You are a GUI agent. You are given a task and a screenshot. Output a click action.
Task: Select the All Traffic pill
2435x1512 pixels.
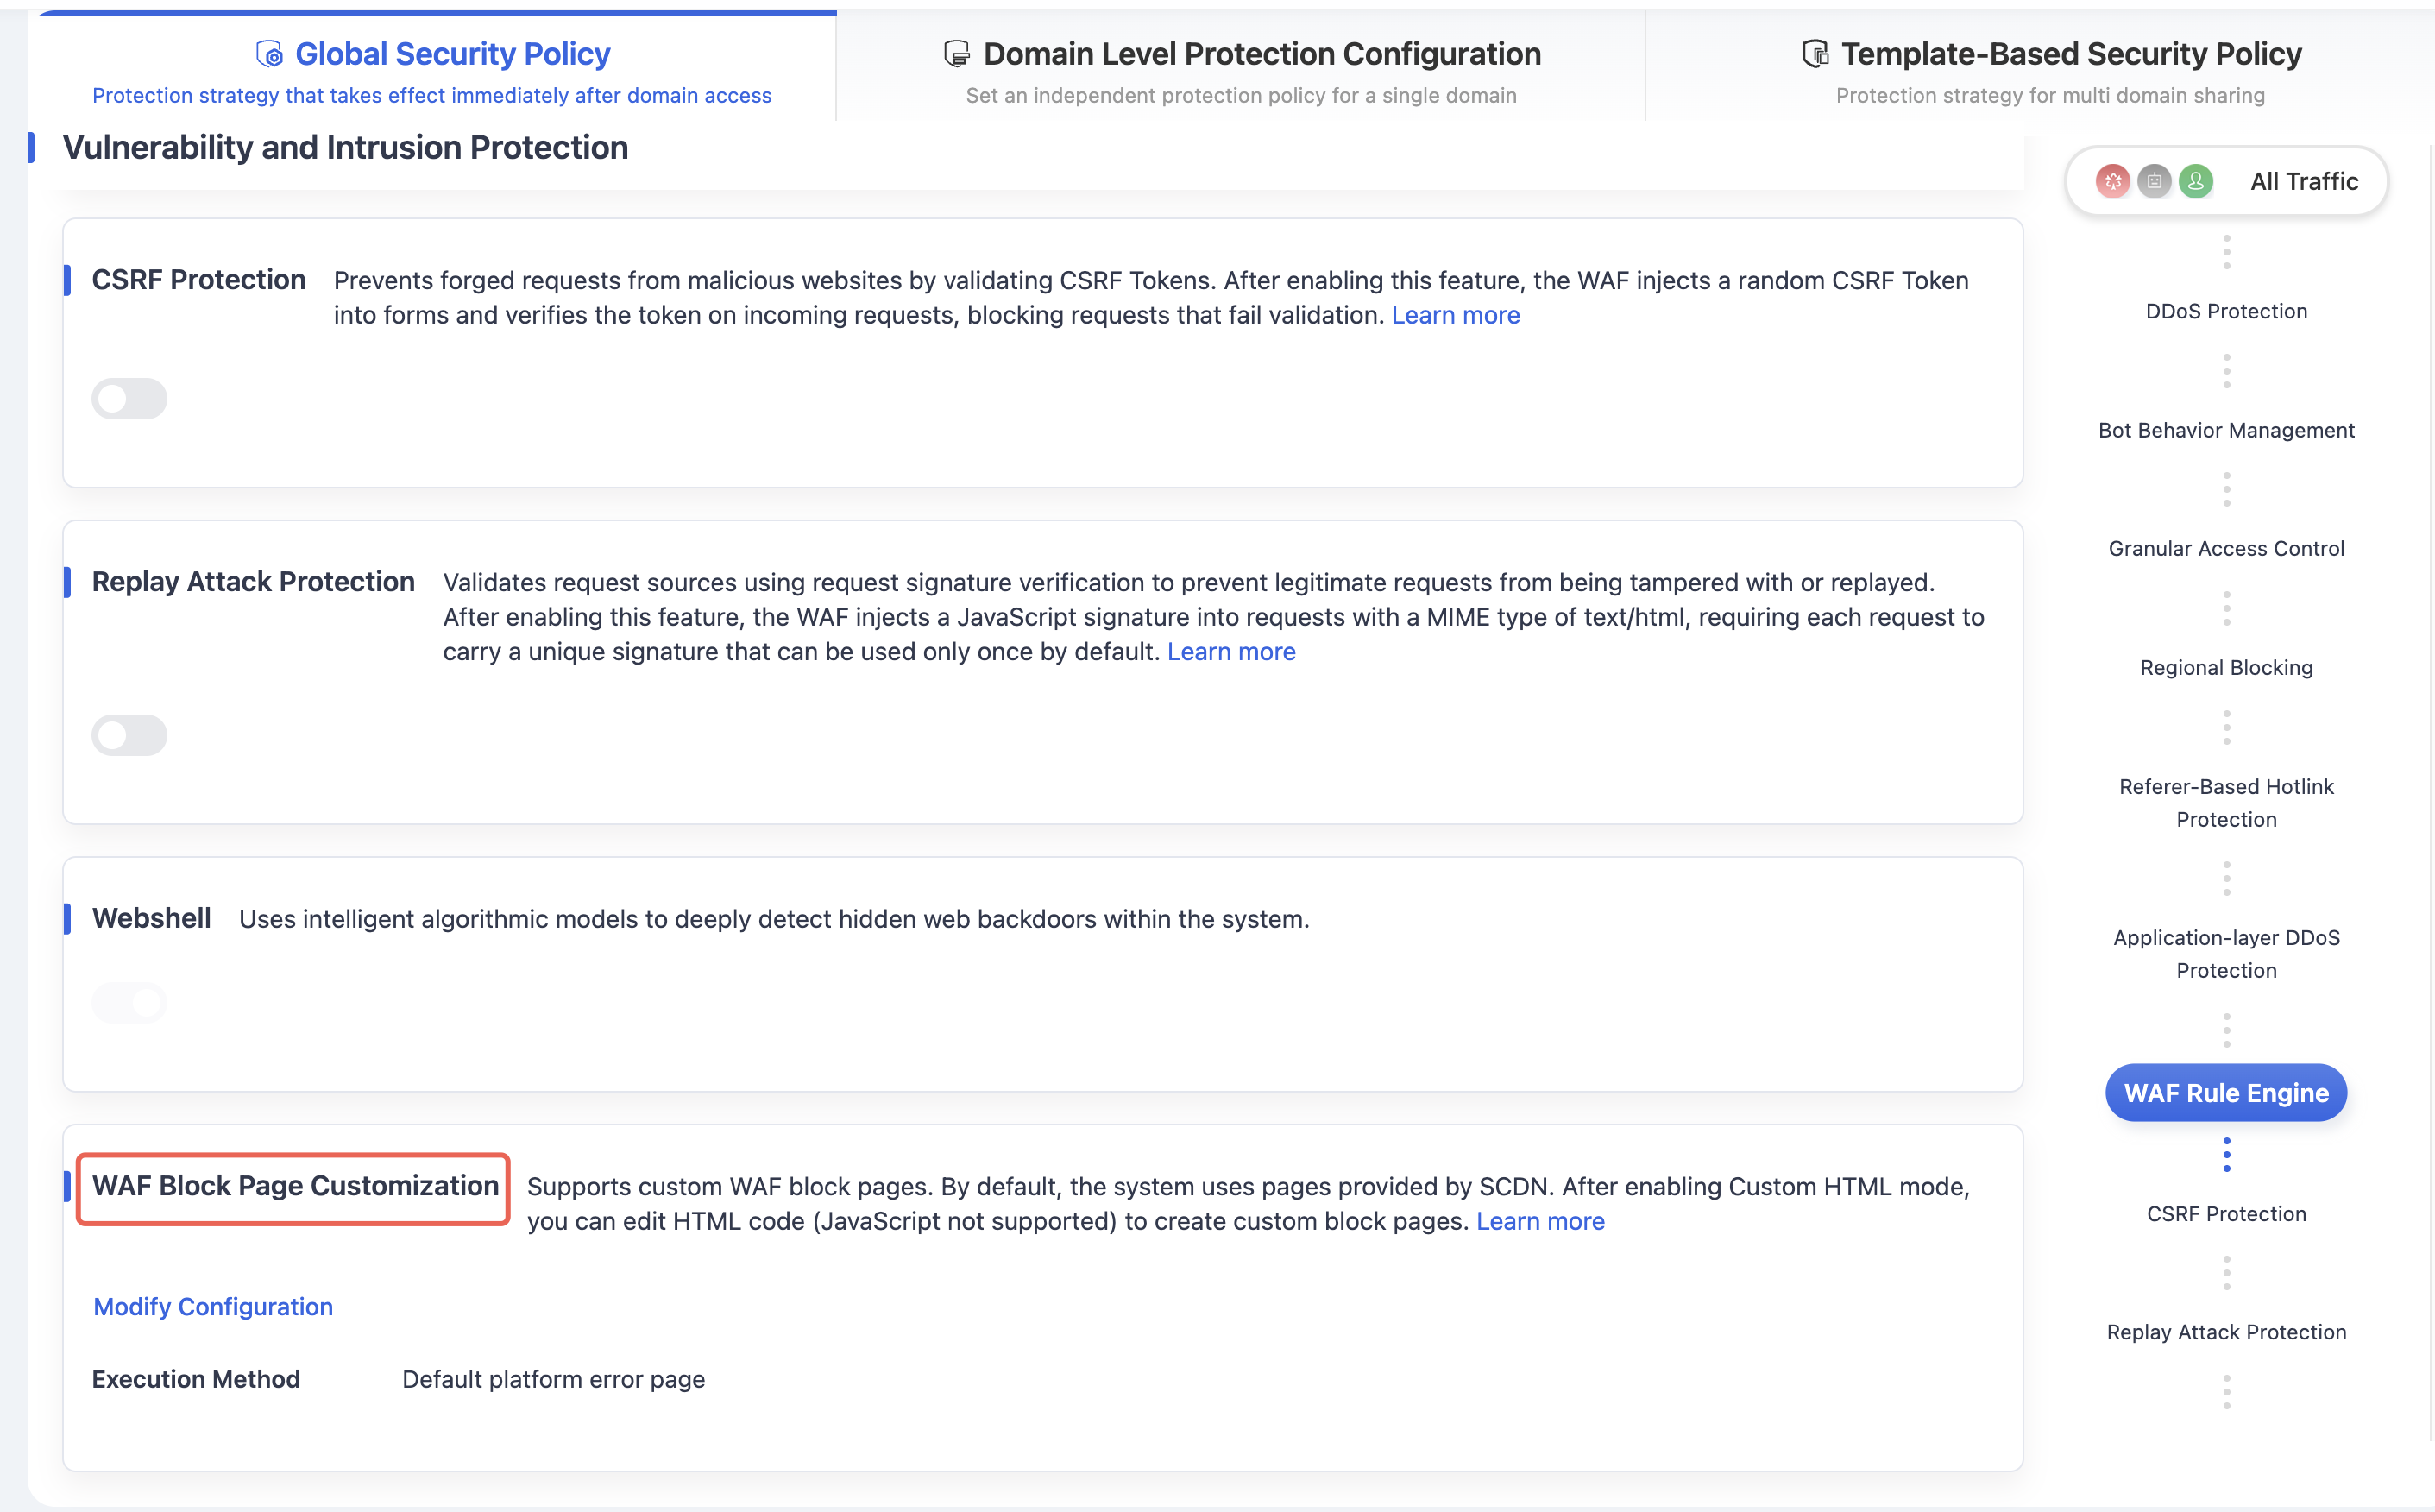(2226, 182)
